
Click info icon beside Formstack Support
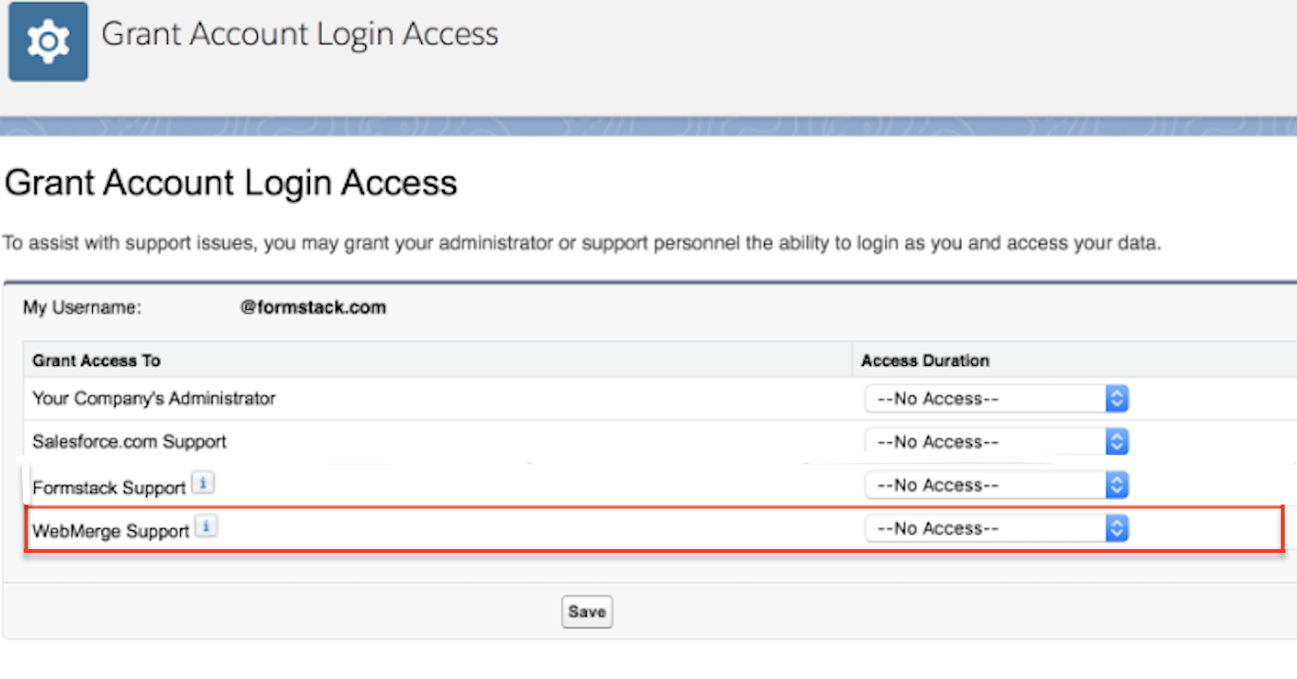pos(204,483)
